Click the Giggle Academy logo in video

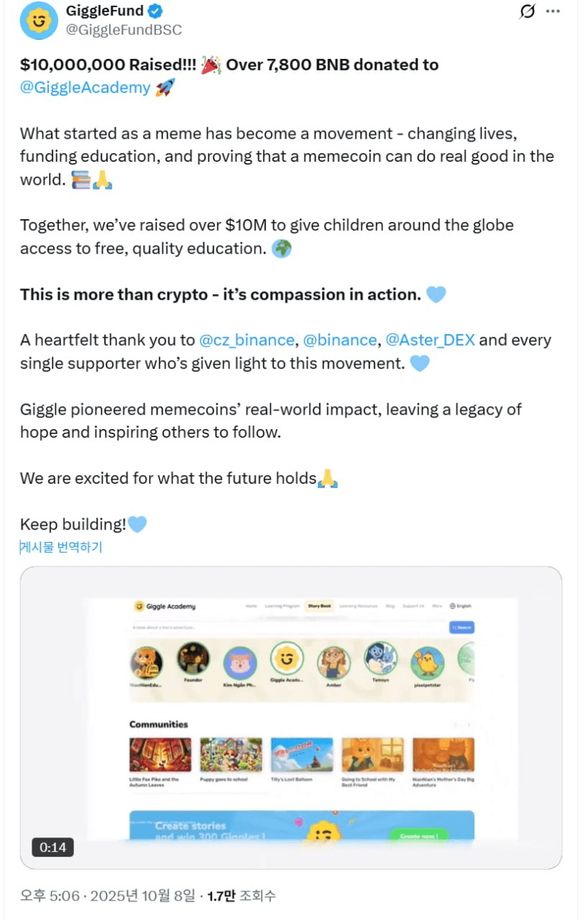click(165, 606)
